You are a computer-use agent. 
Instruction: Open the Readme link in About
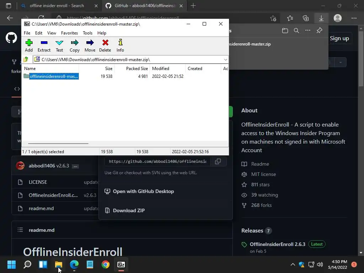(x=260, y=164)
